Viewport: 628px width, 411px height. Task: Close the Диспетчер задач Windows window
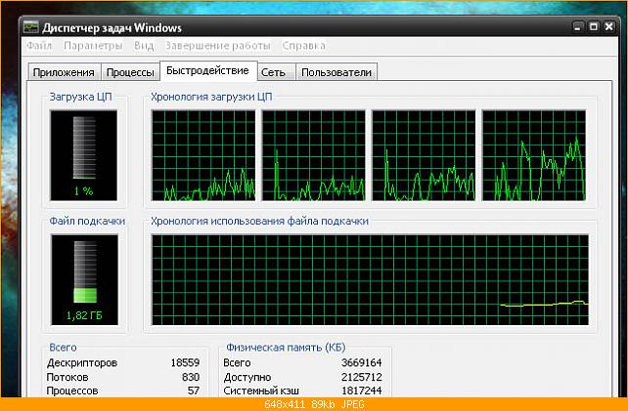(608, 27)
